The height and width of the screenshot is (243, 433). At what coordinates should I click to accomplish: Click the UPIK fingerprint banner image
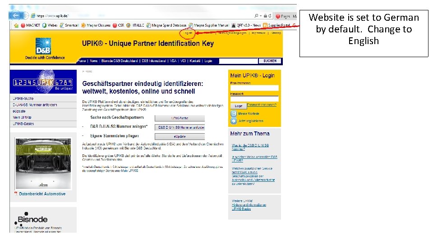pos(43,82)
